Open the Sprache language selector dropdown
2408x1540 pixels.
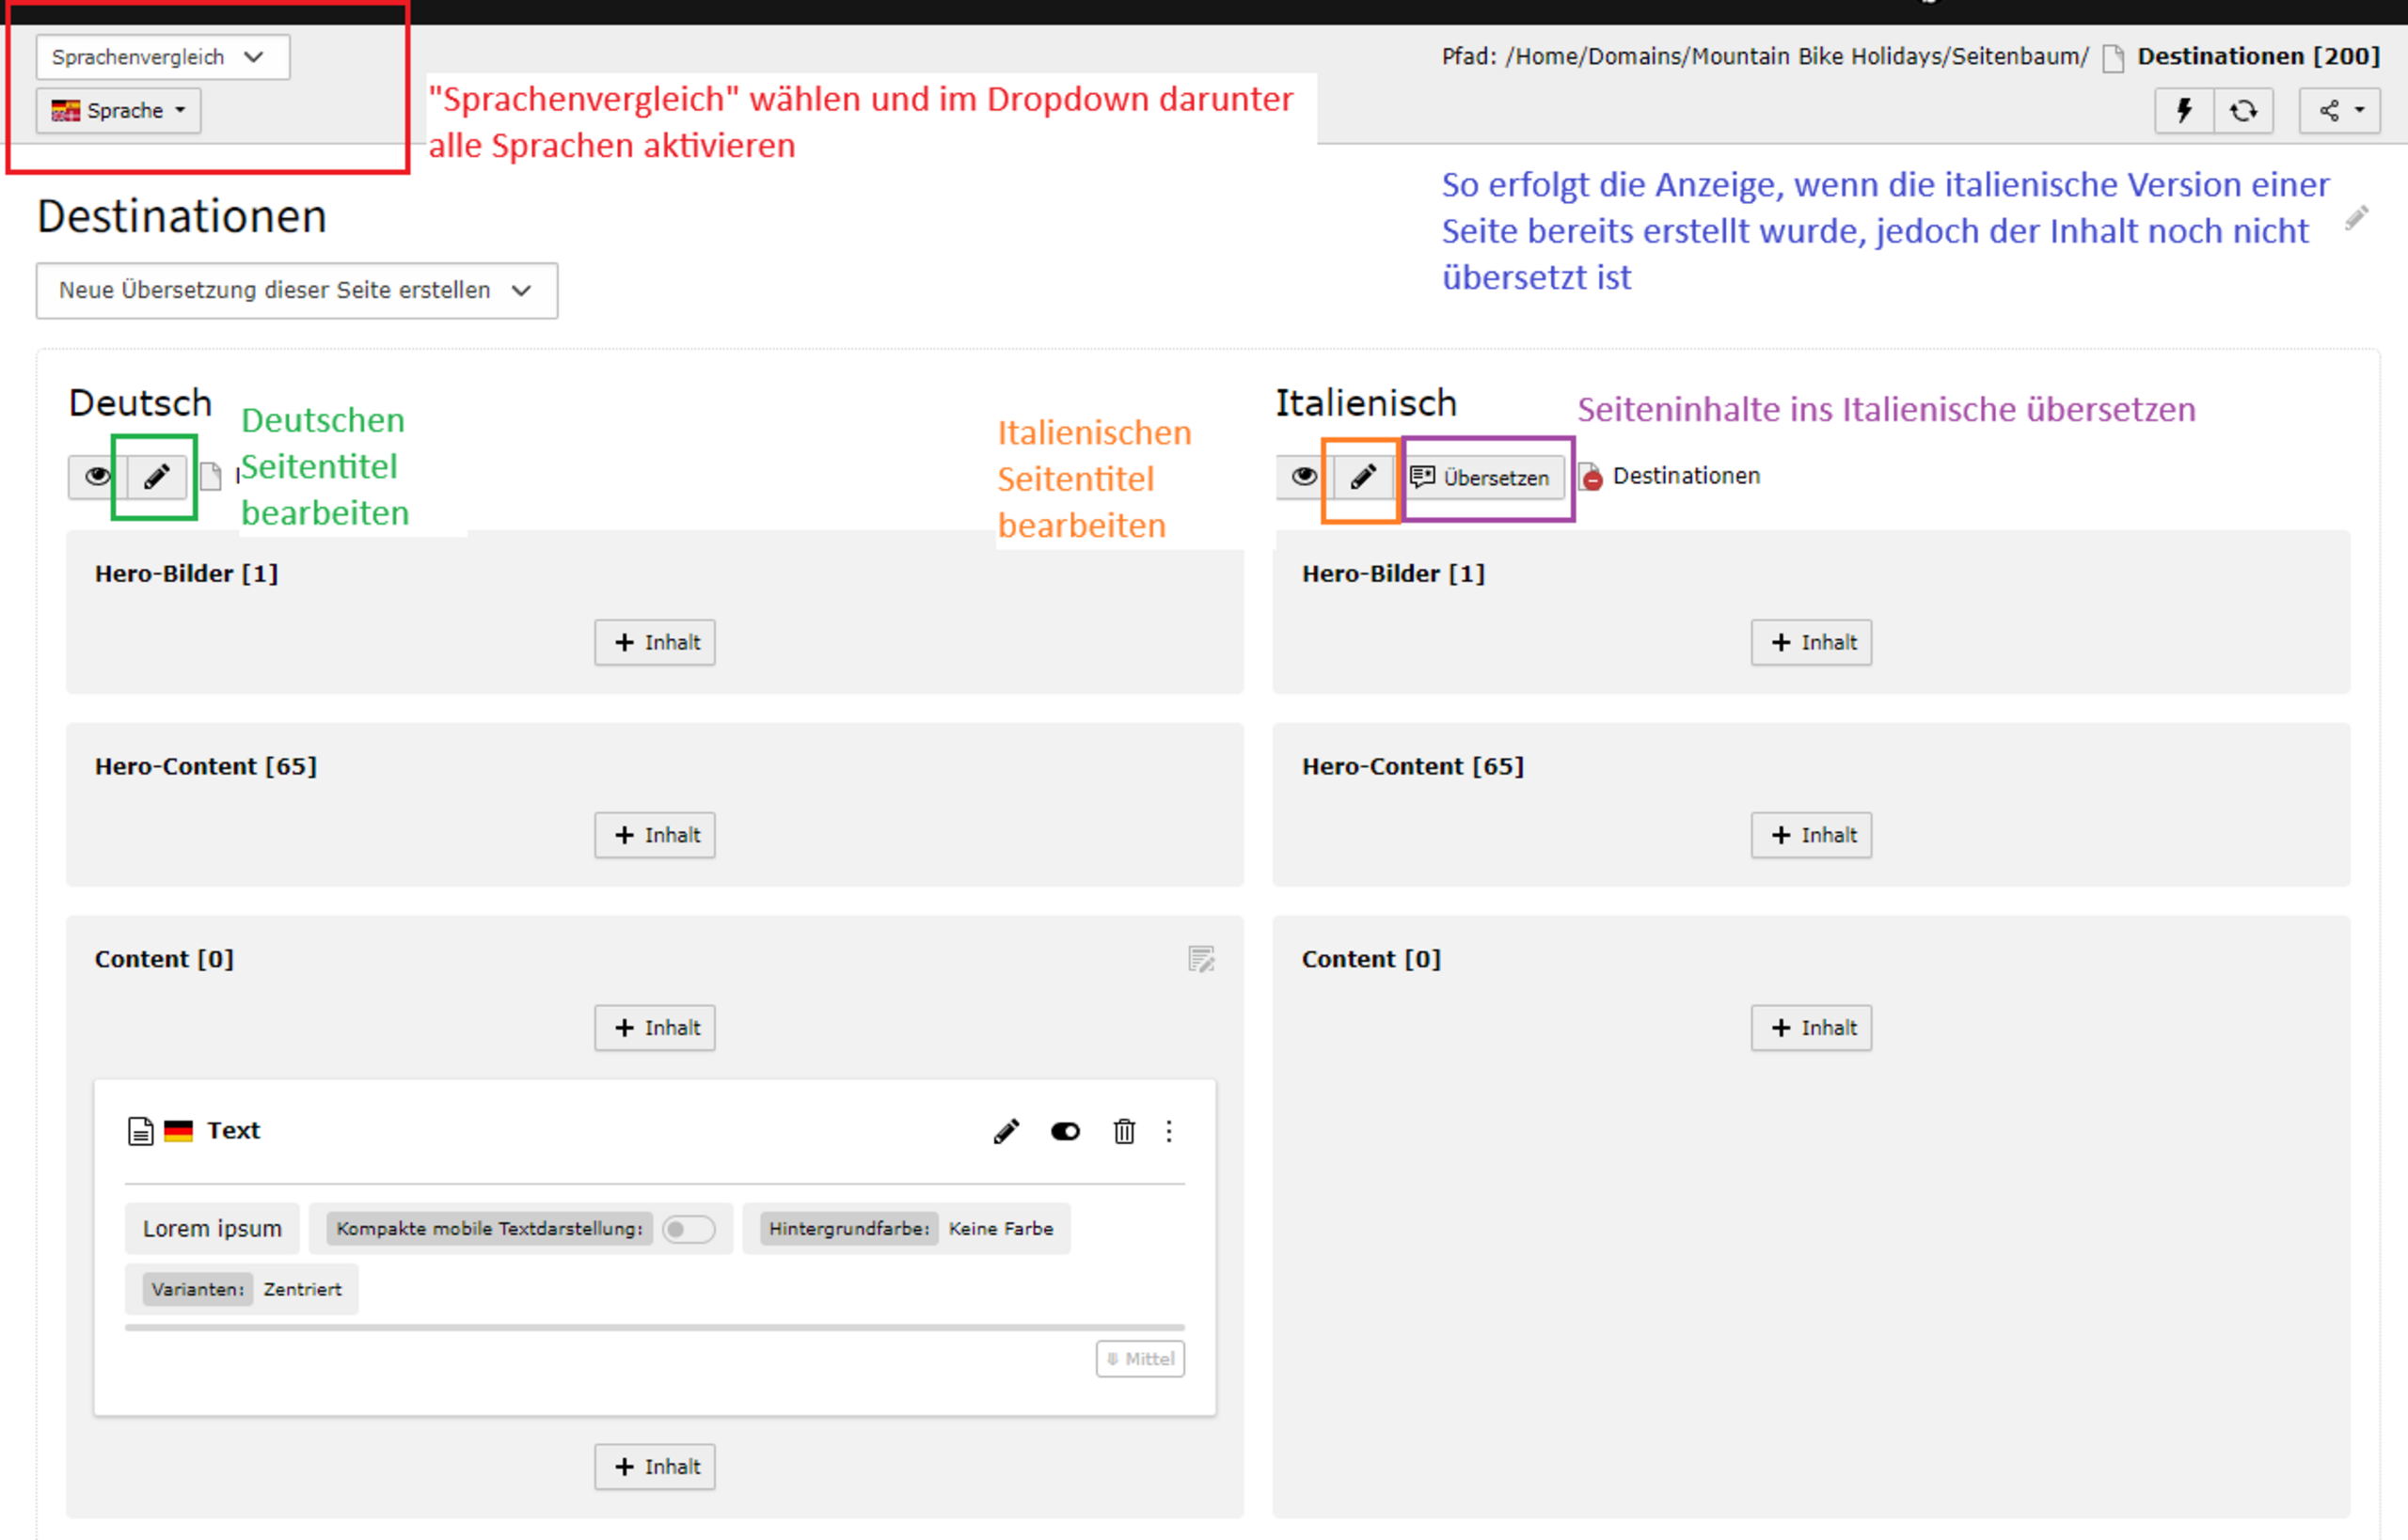119,110
